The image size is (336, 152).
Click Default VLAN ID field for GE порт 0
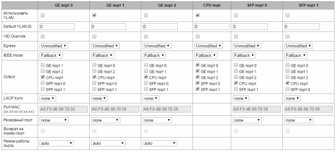pos(57,27)
